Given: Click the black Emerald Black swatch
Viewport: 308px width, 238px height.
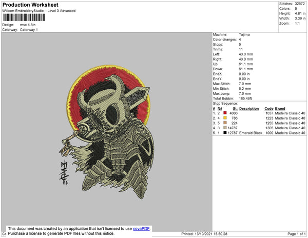Looking at the screenshot, I should click(225, 133).
